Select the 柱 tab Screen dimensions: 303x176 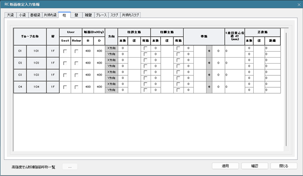64,15
